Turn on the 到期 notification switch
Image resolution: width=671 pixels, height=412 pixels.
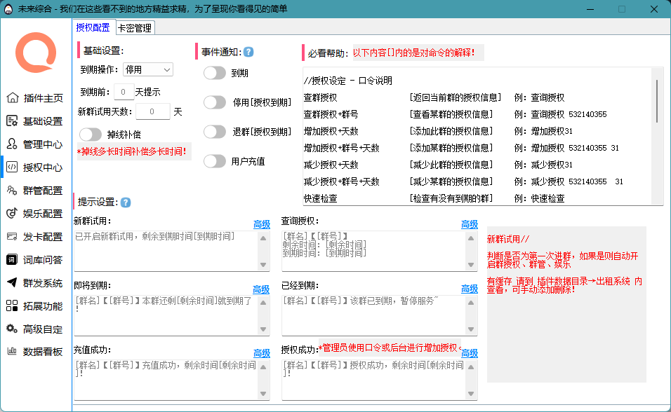[x=214, y=72]
